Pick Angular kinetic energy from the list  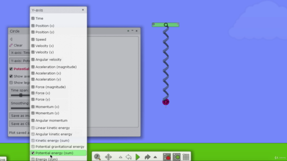point(54,134)
